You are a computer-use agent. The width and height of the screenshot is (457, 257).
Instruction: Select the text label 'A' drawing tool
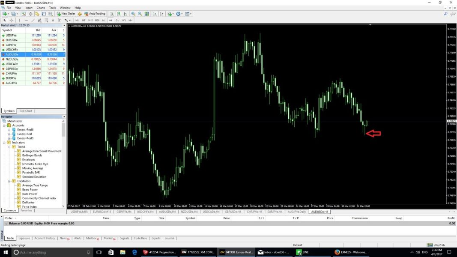(53, 20)
